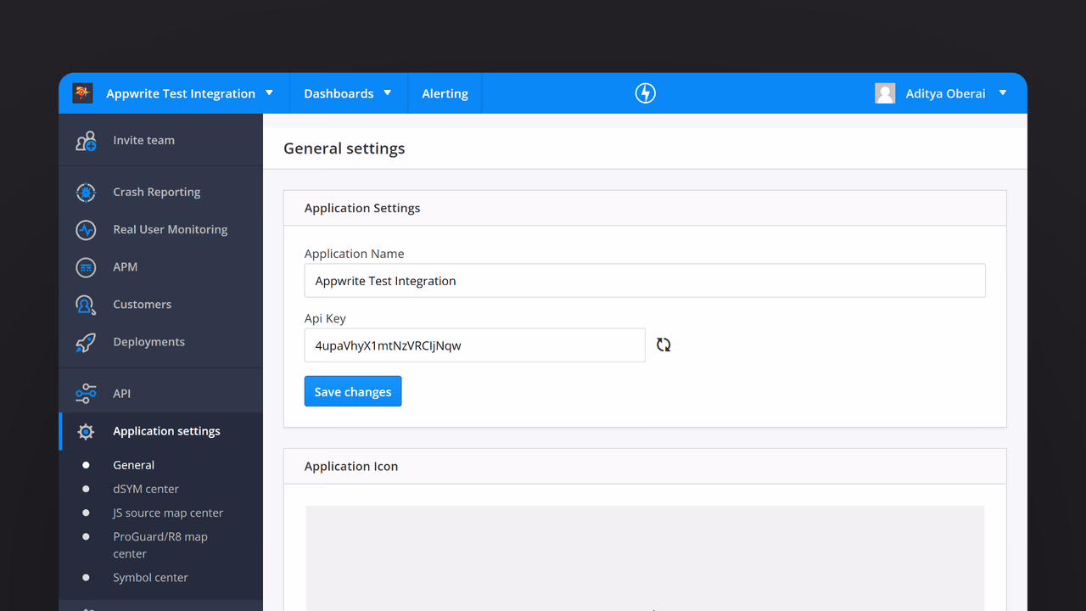This screenshot has width=1086, height=611.
Task: Select JS source map center
Action: click(x=168, y=513)
